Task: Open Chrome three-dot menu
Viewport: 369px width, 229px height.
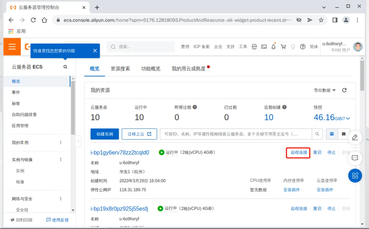Action: (x=357, y=20)
